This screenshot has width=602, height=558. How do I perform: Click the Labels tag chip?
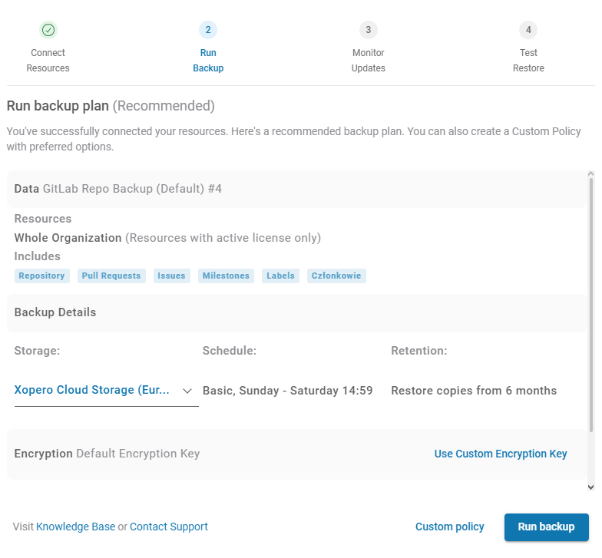point(280,276)
